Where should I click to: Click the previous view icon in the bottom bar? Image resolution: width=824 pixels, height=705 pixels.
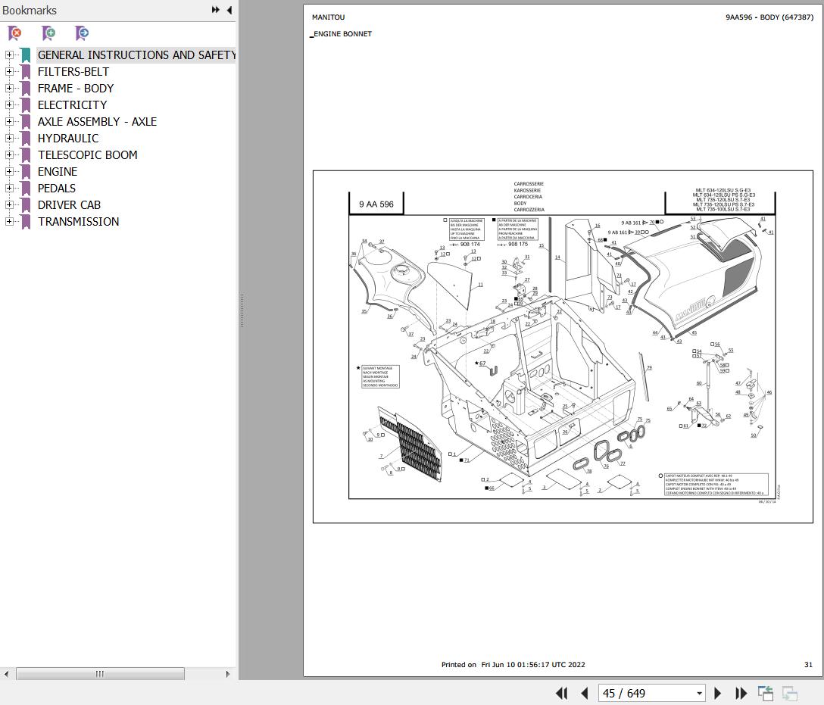(766, 694)
